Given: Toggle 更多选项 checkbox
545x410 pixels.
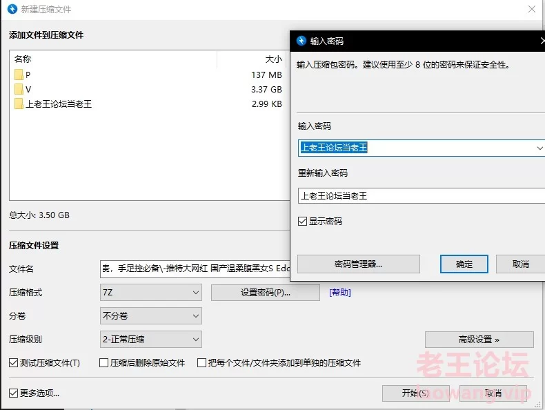Looking at the screenshot, I should coord(13,393).
